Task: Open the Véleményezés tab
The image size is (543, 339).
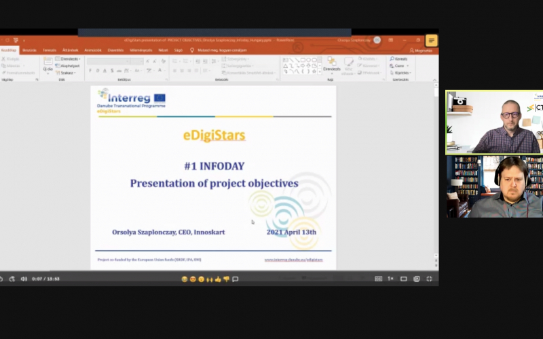Action: point(141,50)
